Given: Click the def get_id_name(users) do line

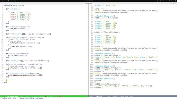Looking at the screenshot, I should [17, 54].
